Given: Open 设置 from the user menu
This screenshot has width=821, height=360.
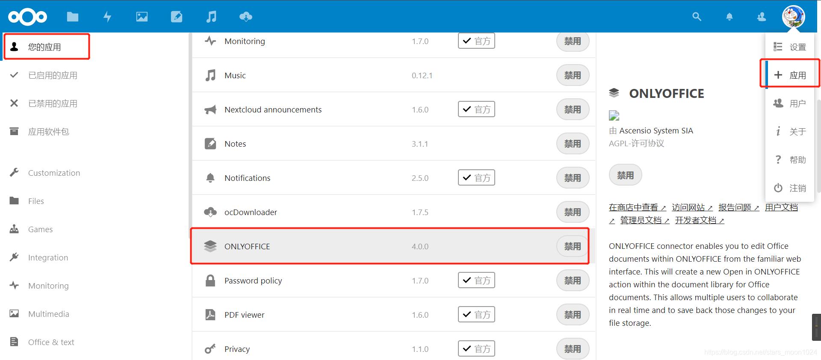Looking at the screenshot, I should click(x=791, y=47).
